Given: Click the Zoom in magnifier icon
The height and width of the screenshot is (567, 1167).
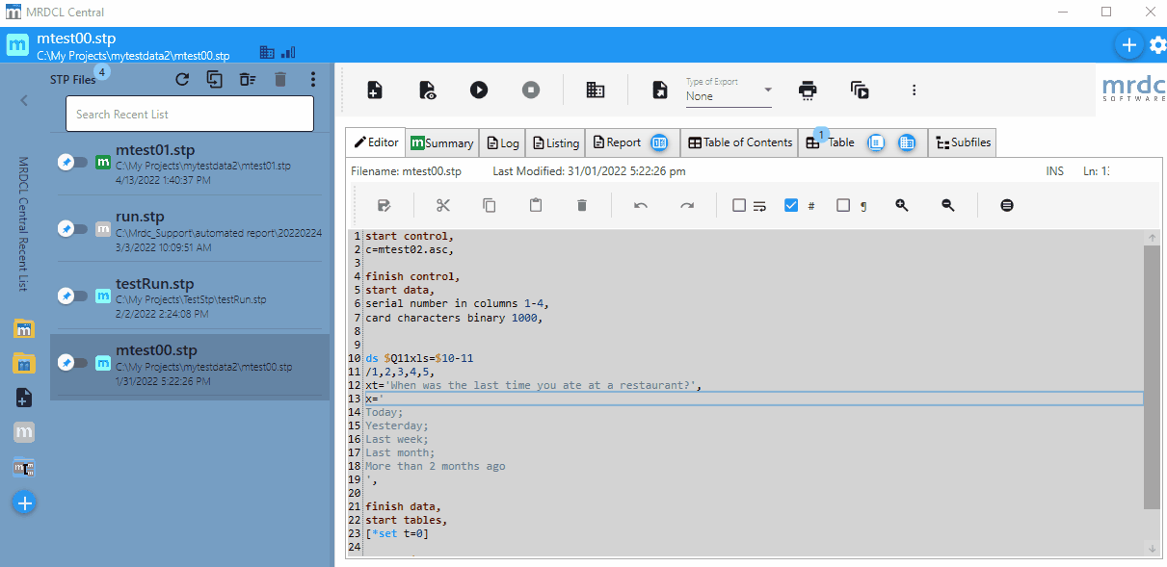Looking at the screenshot, I should click(x=902, y=205).
